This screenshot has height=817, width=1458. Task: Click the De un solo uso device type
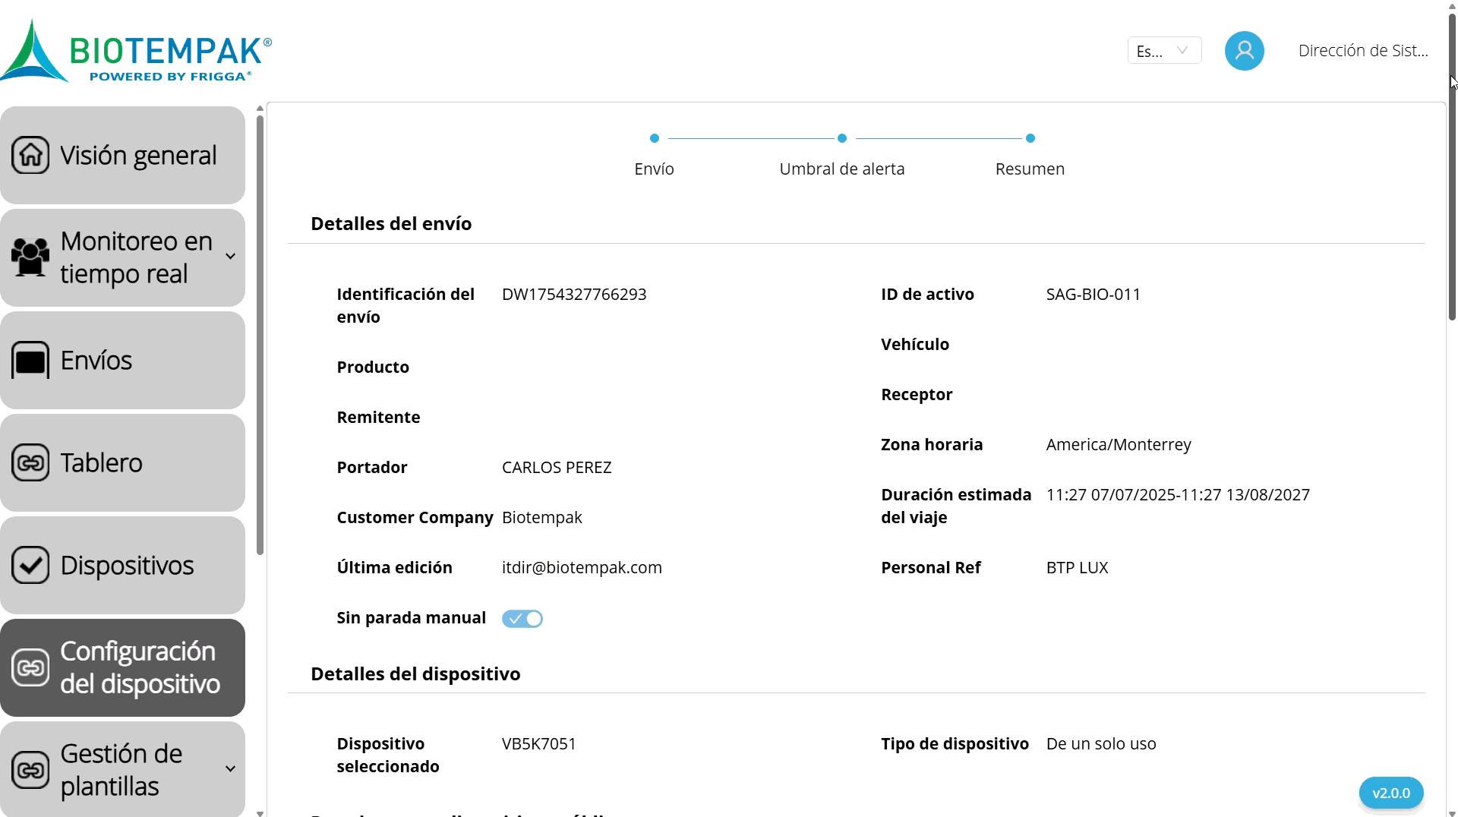(x=1101, y=744)
